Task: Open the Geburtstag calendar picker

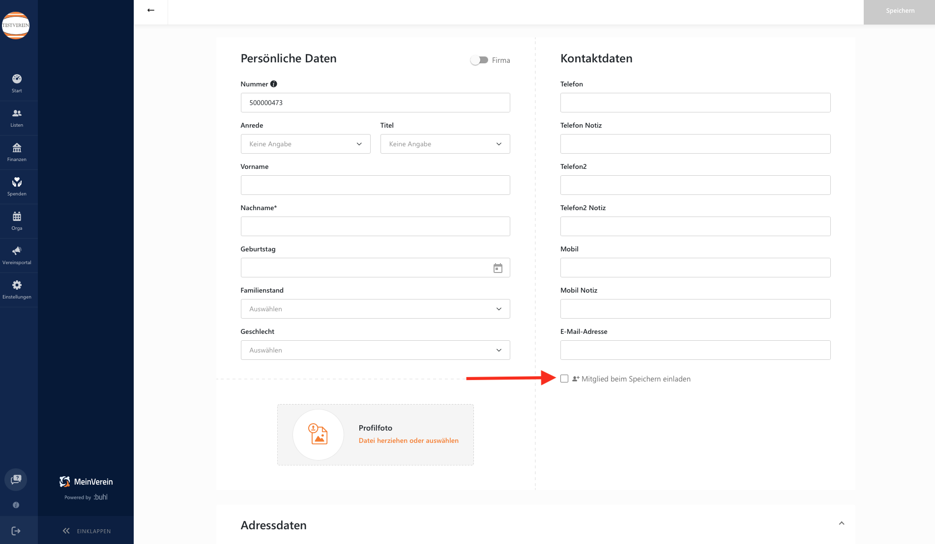Action: point(498,268)
